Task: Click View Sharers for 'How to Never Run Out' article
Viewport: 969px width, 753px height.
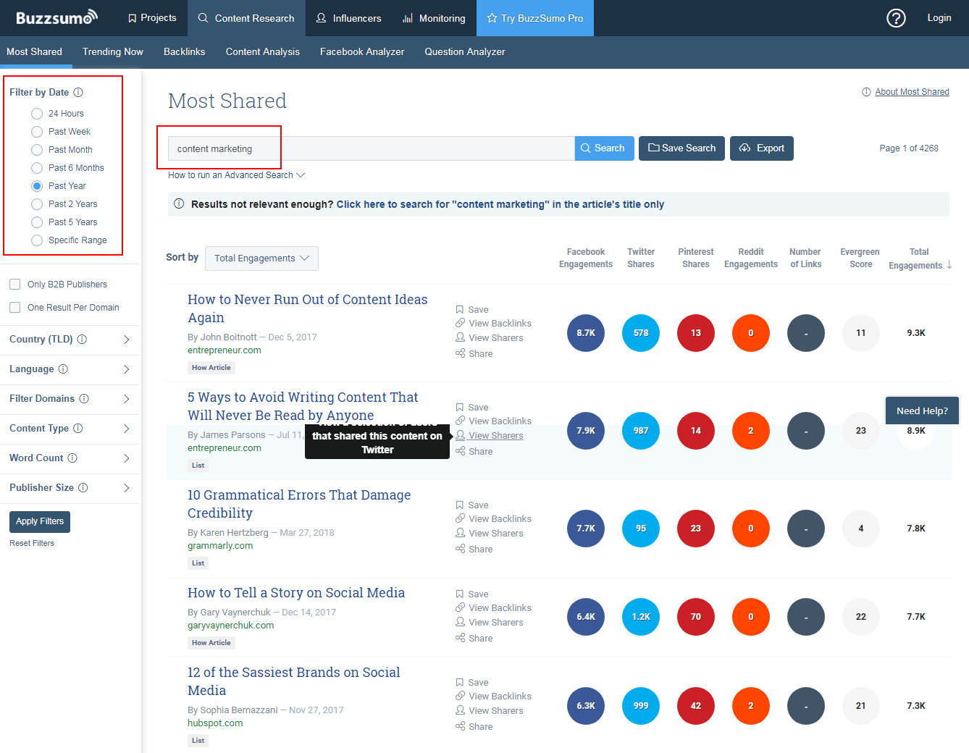Action: point(489,337)
